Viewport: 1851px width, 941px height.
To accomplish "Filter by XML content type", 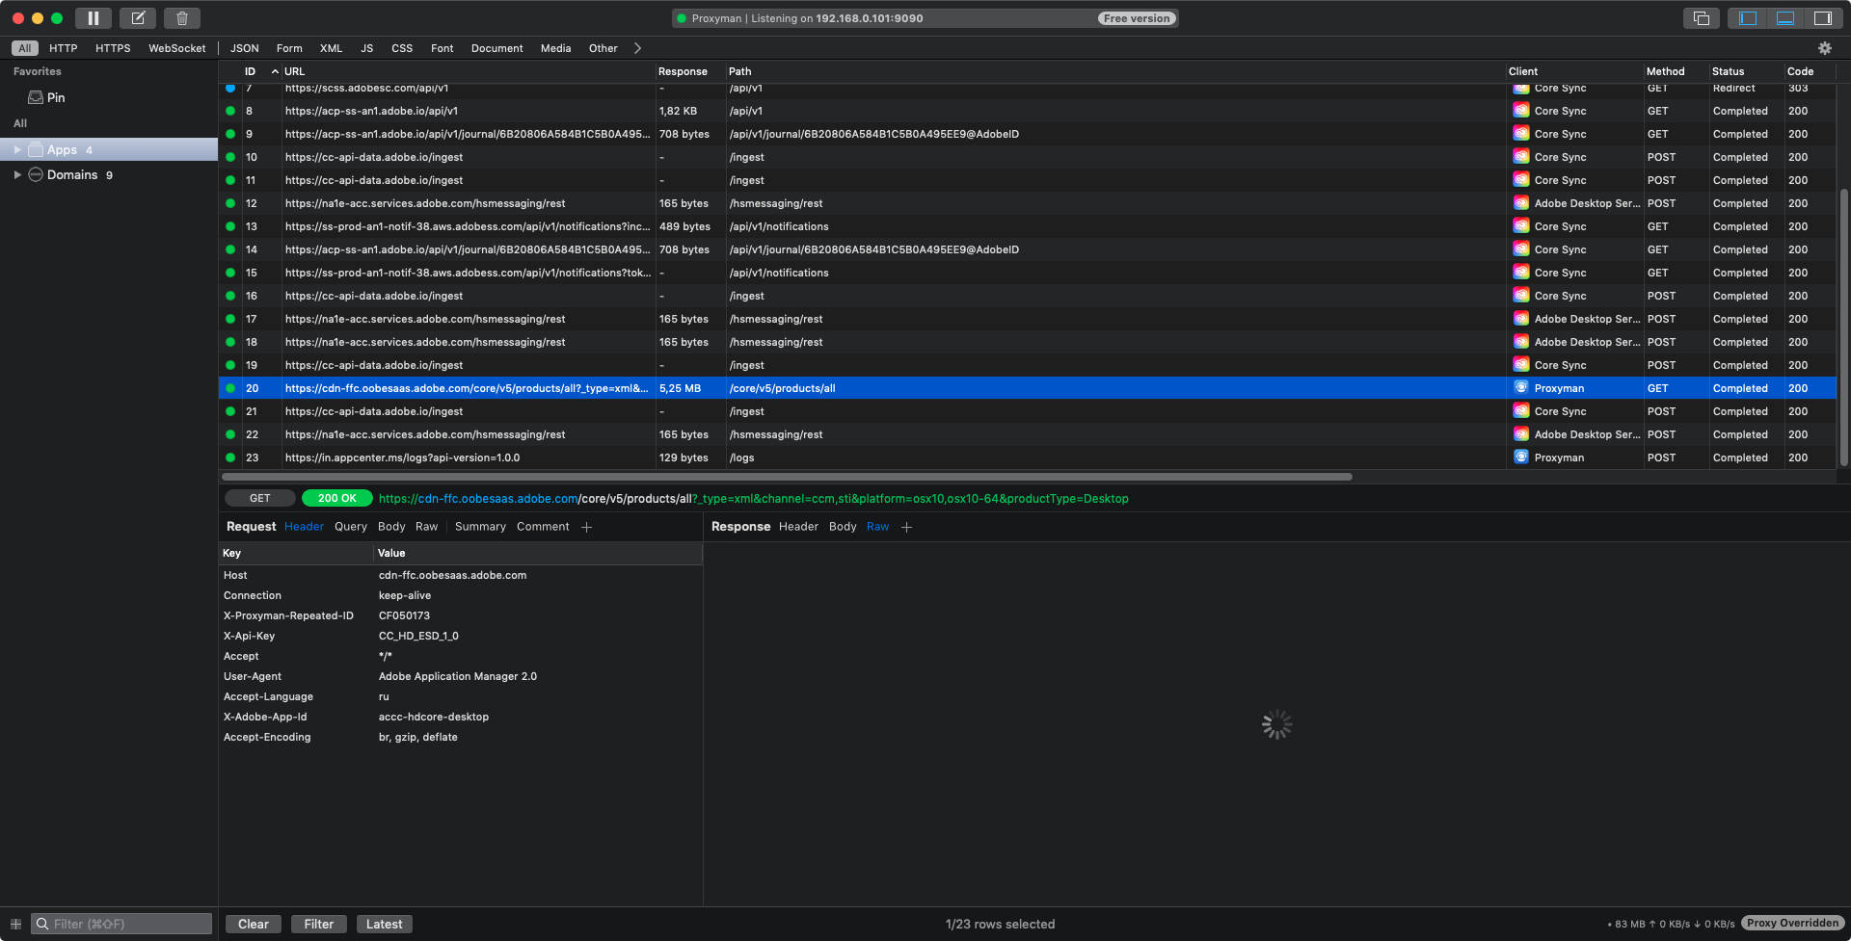I will pos(331,48).
